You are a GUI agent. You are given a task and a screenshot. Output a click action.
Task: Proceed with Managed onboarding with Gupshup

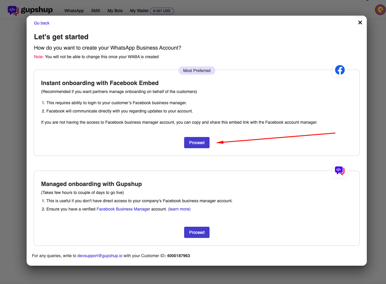(197, 232)
